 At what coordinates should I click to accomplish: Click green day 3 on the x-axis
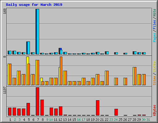19,120
